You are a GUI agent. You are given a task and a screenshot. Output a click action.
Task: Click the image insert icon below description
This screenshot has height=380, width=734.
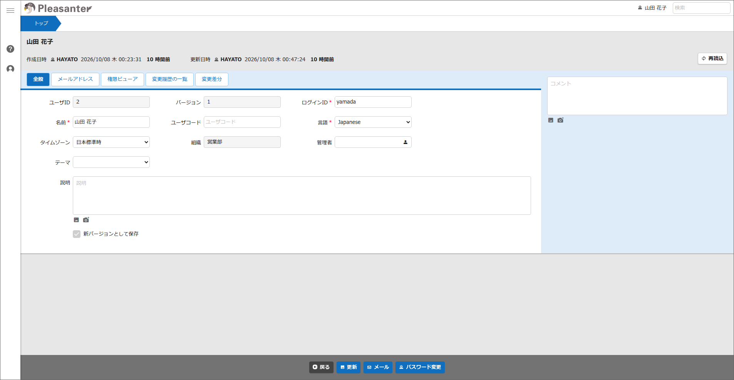pos(76,220)
